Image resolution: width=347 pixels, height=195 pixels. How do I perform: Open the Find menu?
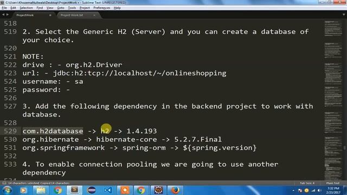point(40,8)
